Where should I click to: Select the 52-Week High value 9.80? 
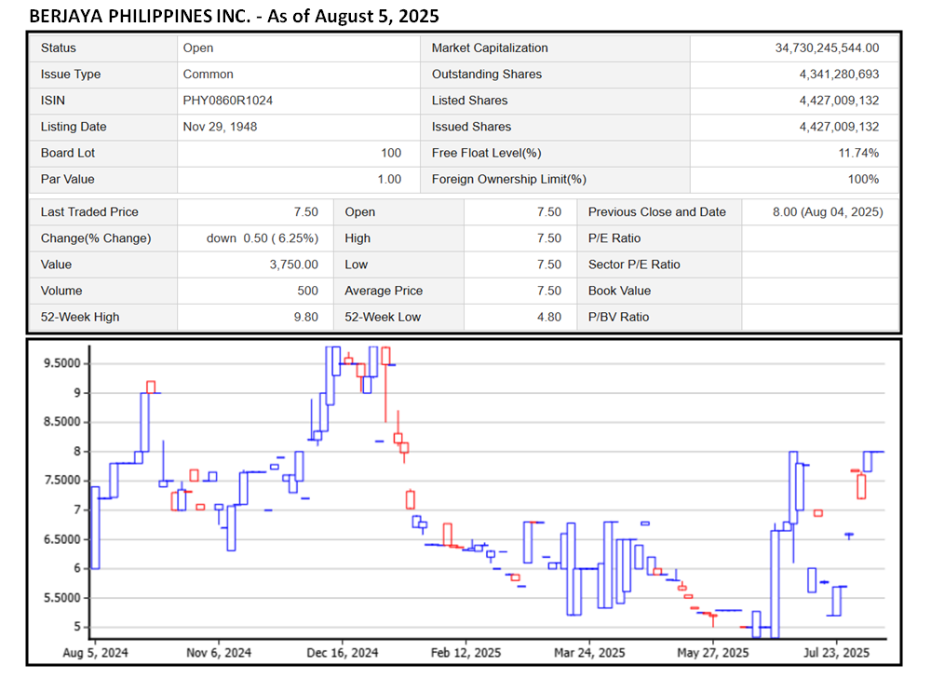[305, 317]
